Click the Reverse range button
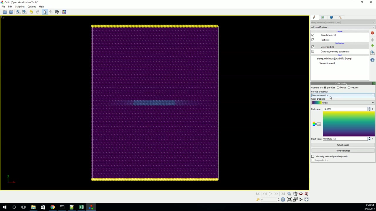Image resolution: width=376 pixels, height=211 pixels. click(343, 151)
